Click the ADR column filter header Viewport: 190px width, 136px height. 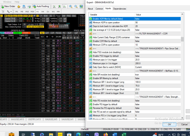click(47, 33)
